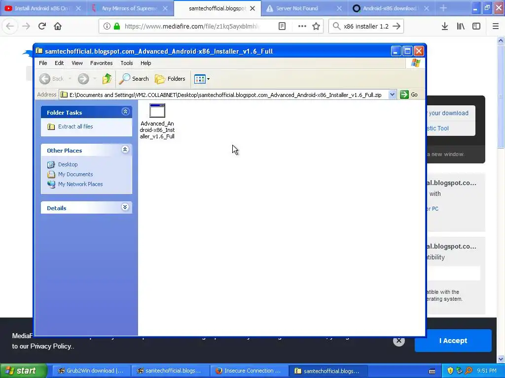Click the I Accept button
This screenshot has height=378, width=505.
point(453,341)
